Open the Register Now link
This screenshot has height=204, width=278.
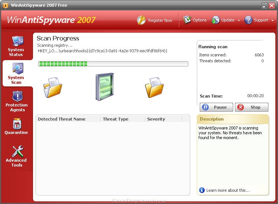(160, 20)
